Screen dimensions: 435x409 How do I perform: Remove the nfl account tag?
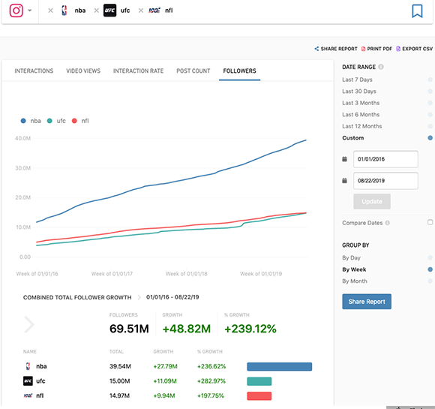tap(141, 11)
